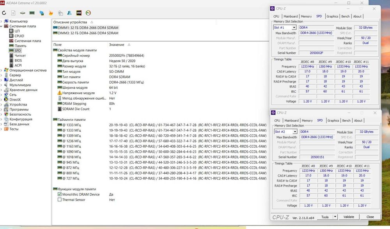Expand the Дисплей tree node
Image resolution: width=390 pixels, height=229 pixels.
tap(1, 80)
